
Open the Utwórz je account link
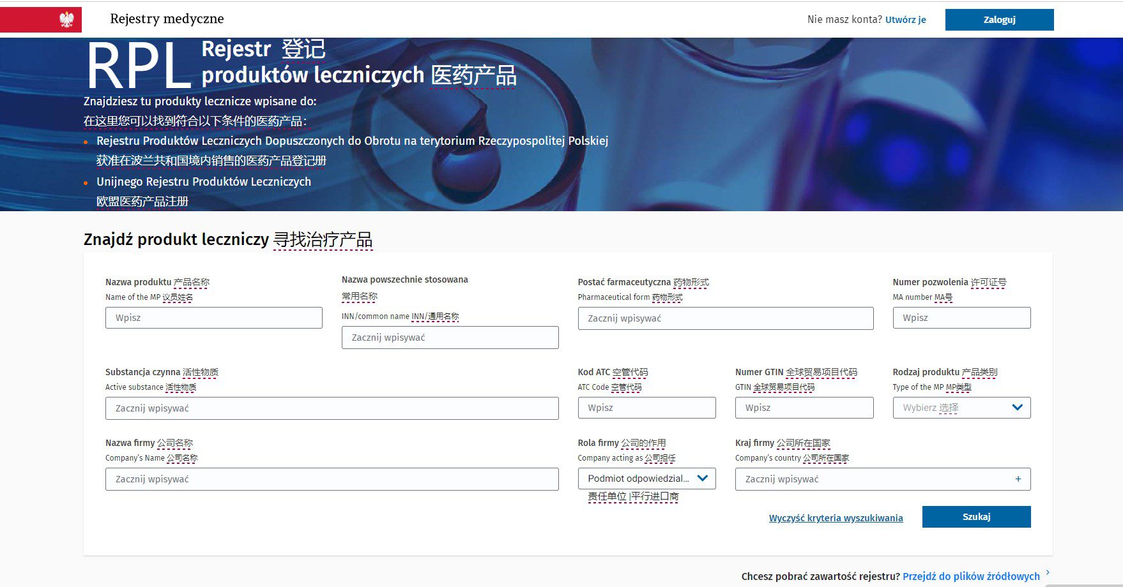coord(905,20)
